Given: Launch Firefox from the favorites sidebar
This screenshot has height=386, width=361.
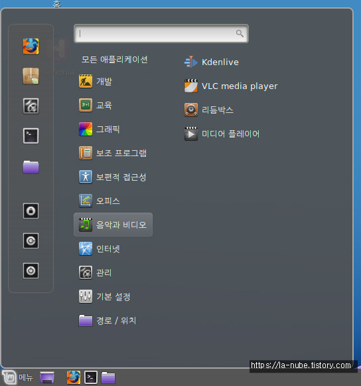Looking at the screenshot, I should [x=31, y=46].
